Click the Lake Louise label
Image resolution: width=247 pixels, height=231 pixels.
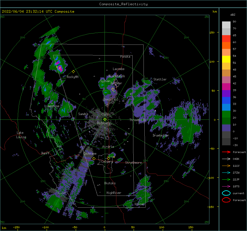(21, 135)
